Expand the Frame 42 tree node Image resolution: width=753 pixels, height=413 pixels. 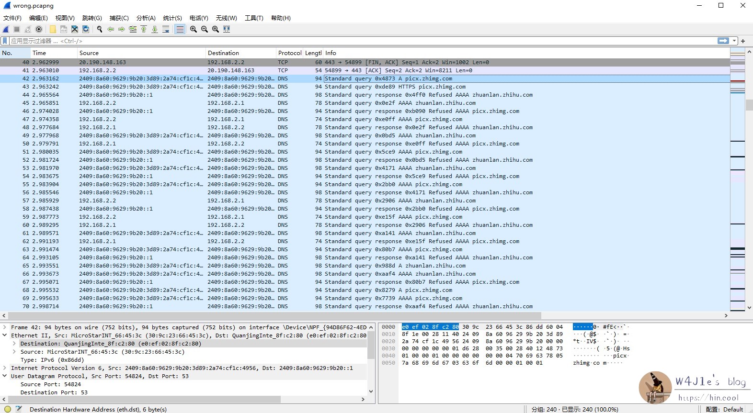5,327
